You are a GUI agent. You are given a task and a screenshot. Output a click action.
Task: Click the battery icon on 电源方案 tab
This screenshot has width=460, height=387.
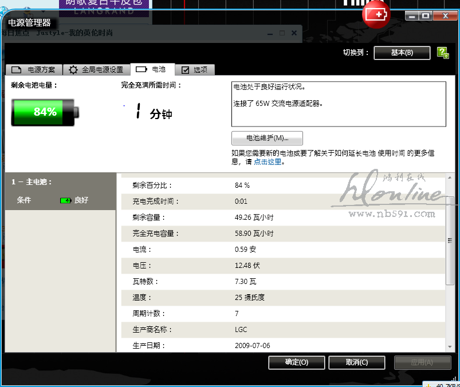17,70
